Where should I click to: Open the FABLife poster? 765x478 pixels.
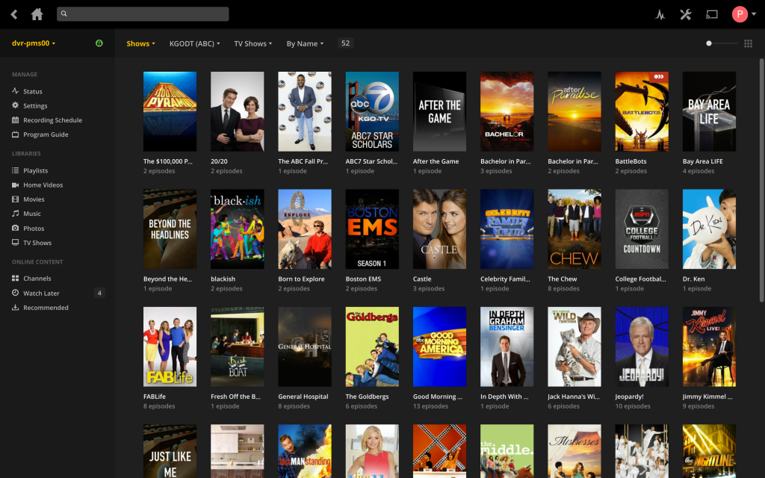click(x=170, y=347)
